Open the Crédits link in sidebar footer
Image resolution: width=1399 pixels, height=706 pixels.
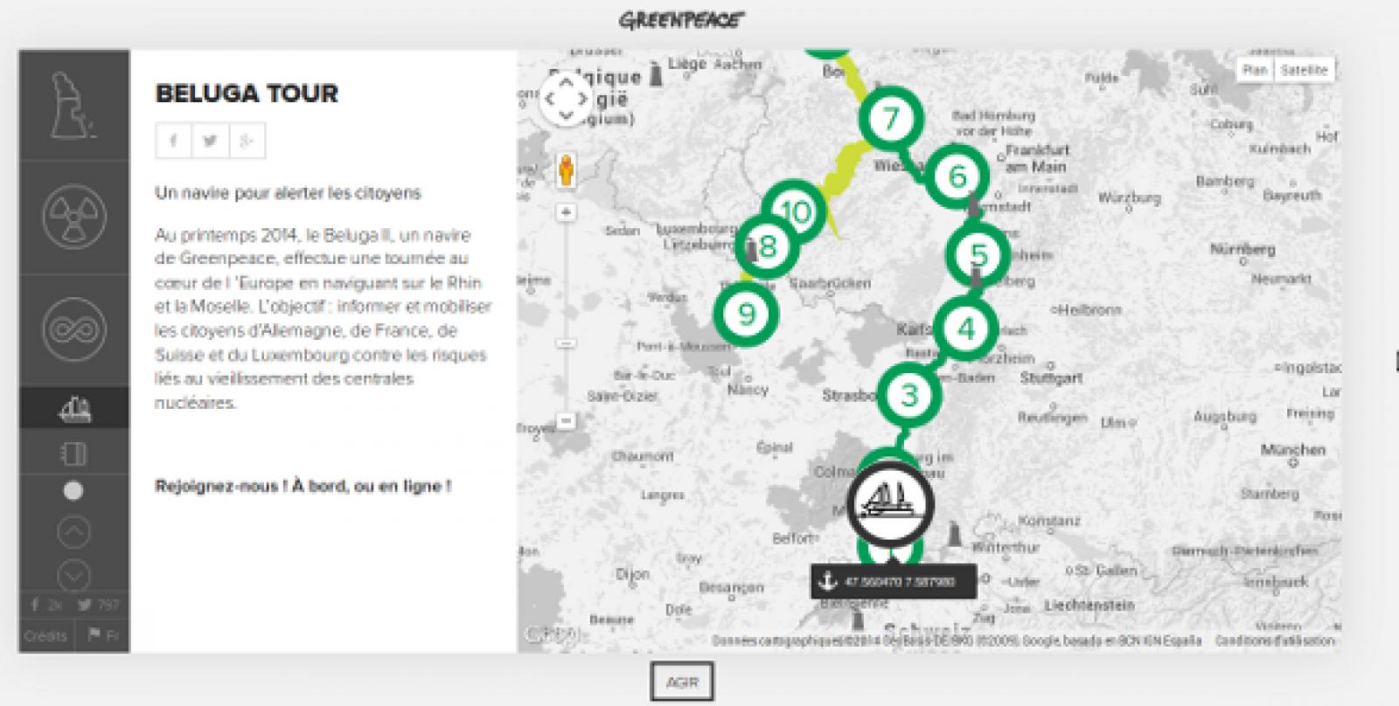point(45,636)
